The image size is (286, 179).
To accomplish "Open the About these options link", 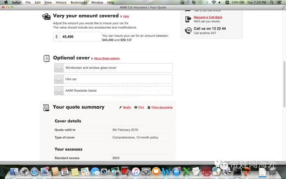I will tap(107, 59).
